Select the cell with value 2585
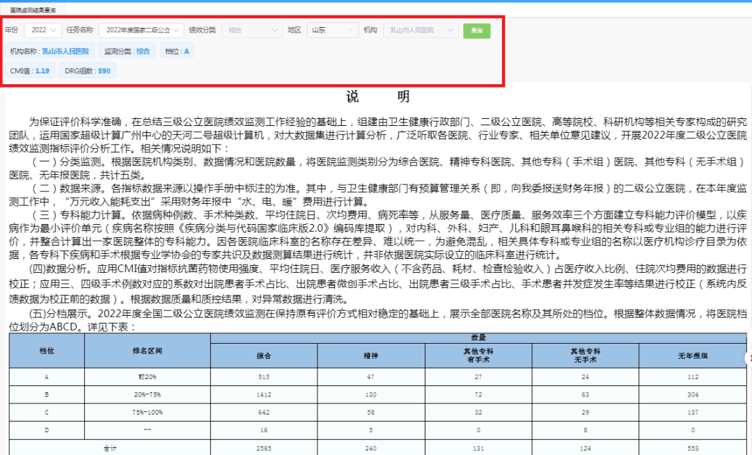 pyautogui.click(x=264, y=448)
